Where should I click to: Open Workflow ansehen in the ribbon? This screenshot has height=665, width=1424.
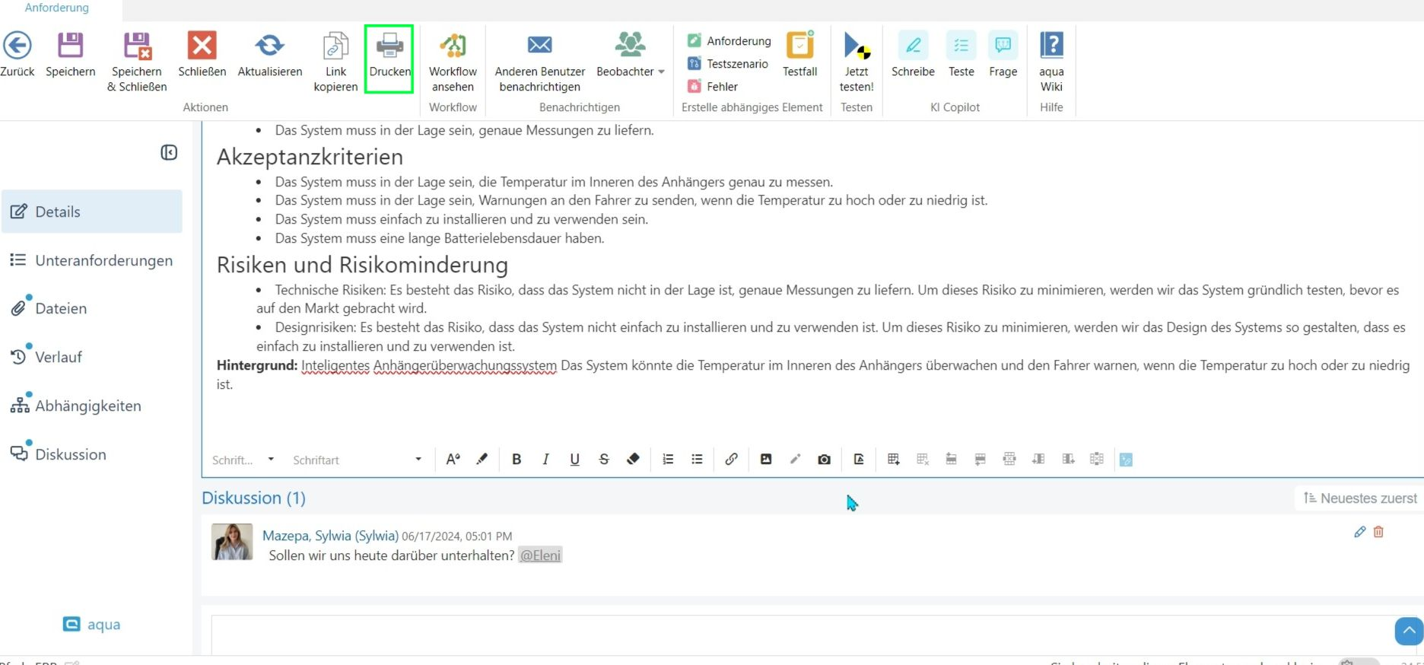point(453,46)
